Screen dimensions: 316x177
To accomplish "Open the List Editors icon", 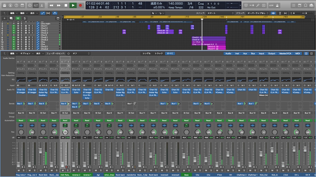I will pos(293,5).
